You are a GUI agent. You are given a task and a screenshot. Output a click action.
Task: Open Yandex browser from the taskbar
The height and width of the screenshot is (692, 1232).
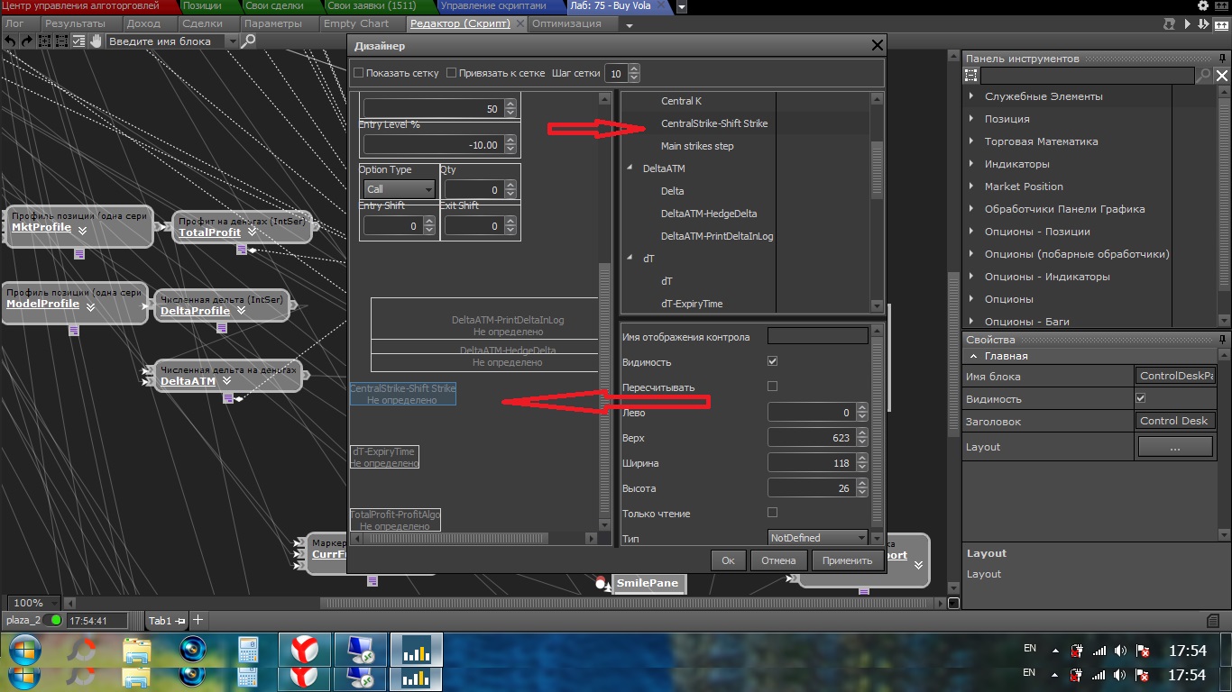pyautogui.click(x=305, y=650)
